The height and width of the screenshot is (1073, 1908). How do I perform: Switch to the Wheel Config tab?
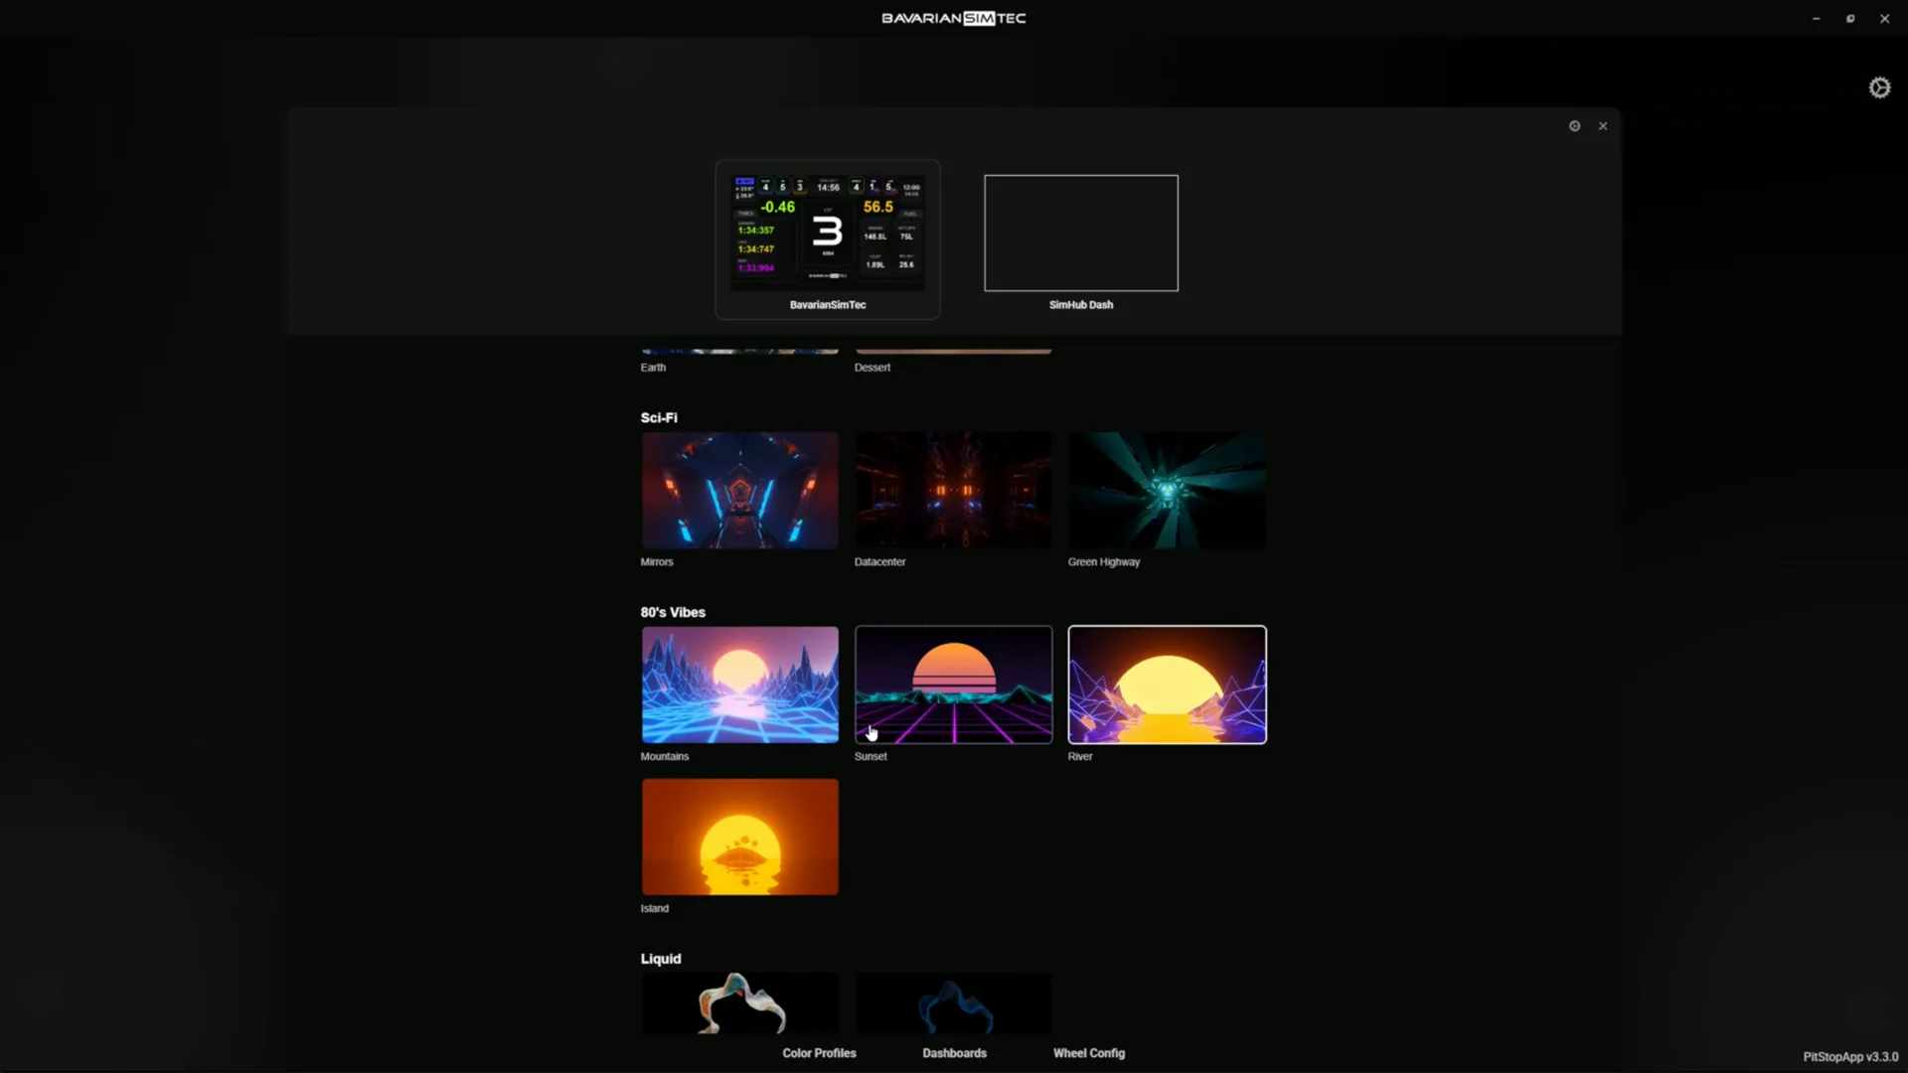tap(1089, 1053)
